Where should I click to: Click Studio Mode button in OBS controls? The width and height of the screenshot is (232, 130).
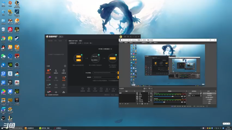[x=209, y=99]
